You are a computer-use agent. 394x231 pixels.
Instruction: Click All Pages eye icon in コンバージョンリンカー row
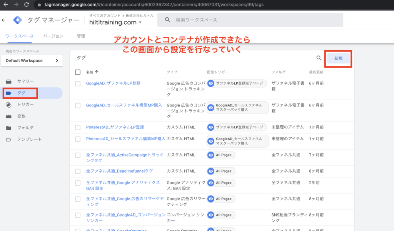(x=211, y=215)
